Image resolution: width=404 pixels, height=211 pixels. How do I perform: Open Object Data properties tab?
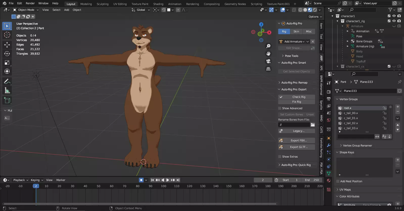(329, 173)
